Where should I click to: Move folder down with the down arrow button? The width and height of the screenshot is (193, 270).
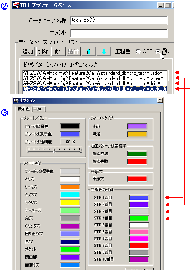click(x=104, y=51)
